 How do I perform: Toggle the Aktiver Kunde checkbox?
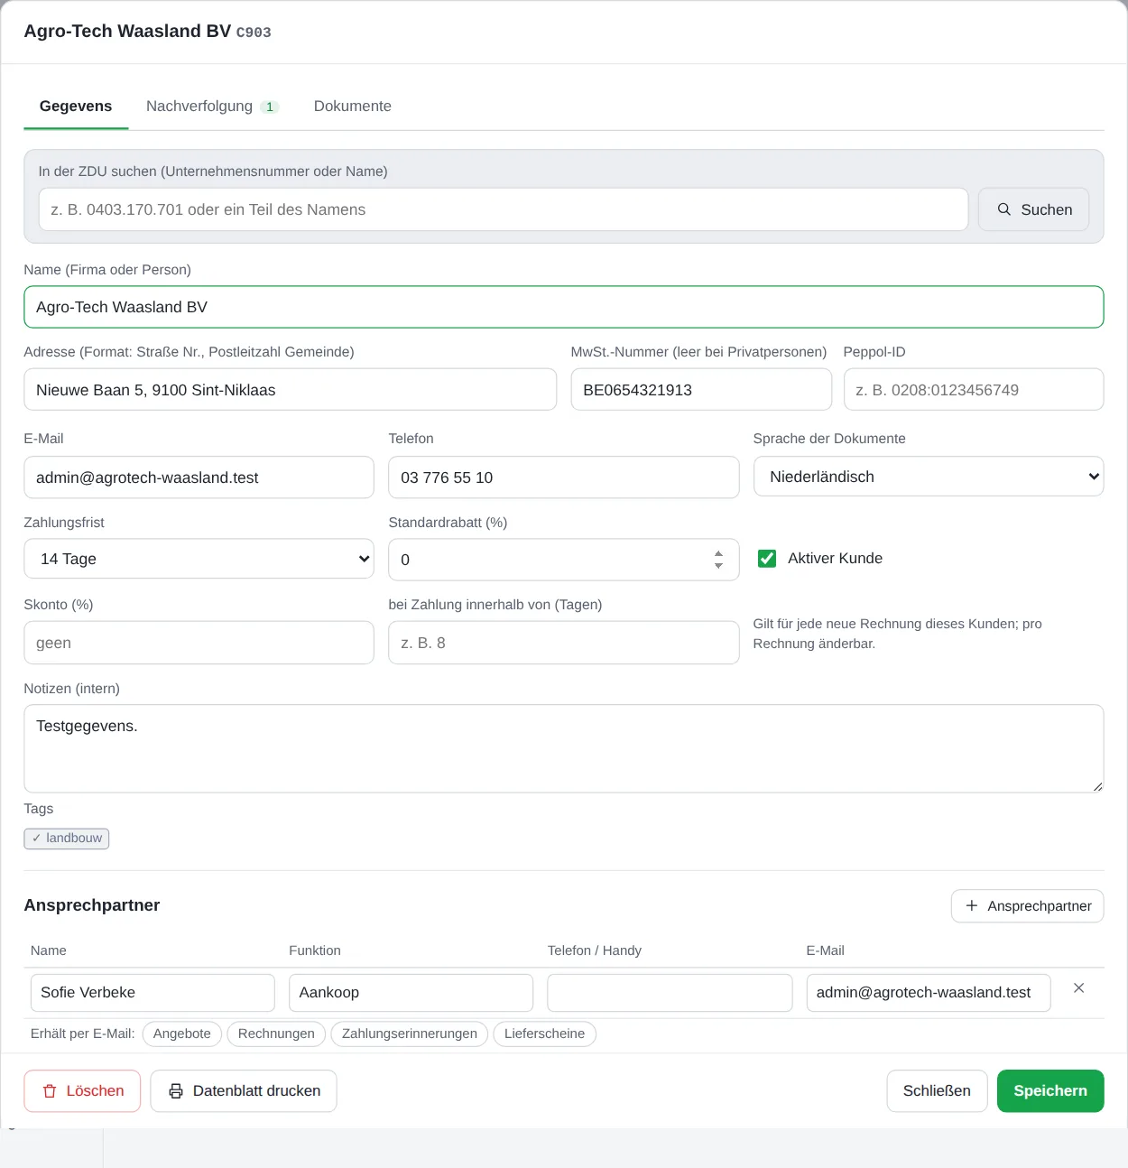767,559
